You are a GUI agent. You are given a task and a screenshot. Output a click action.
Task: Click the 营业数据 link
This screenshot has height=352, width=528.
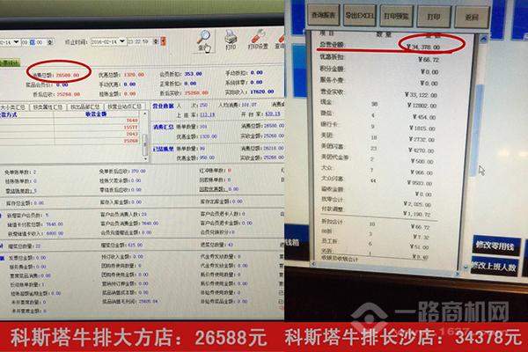click(x=163, y=106)
